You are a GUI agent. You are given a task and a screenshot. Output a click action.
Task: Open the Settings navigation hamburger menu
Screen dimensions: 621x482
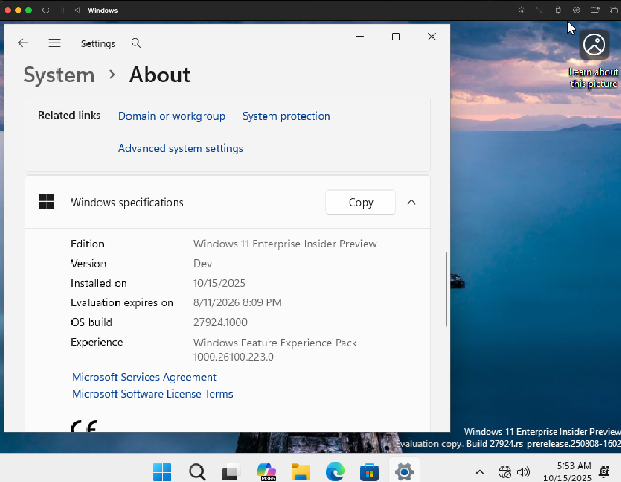point(54,43)
